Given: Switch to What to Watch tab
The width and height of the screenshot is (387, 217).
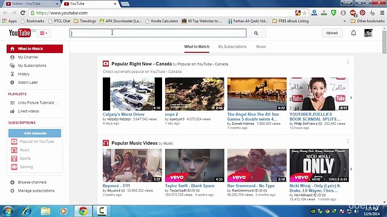Looking at the screenshot, I should tap(197, 46).
